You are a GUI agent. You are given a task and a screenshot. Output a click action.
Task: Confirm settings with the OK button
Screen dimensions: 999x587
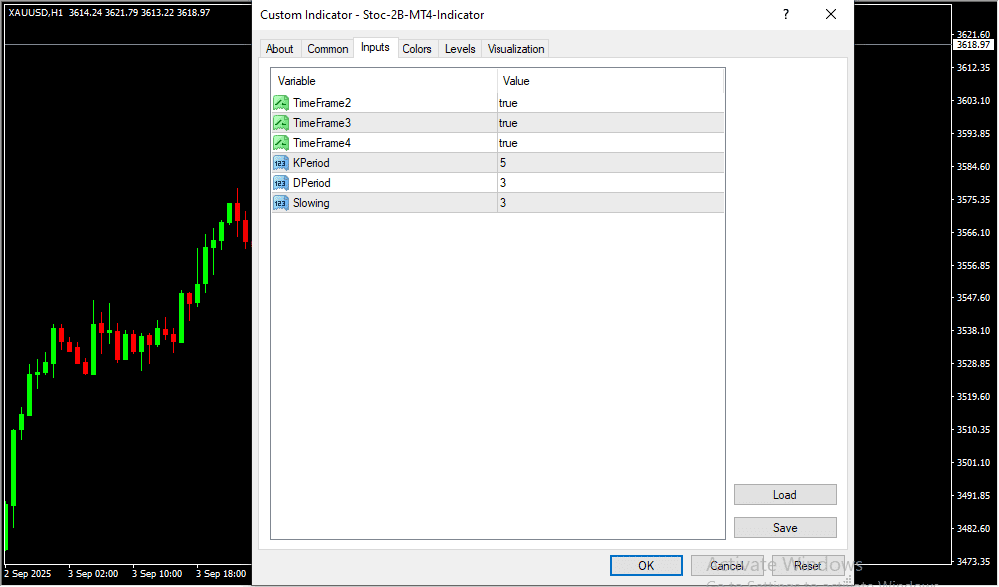646,566
